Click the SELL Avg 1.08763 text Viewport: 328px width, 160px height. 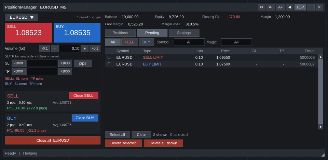click(62, 102)
